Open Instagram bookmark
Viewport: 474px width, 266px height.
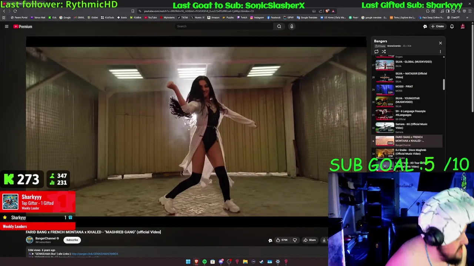257,17
